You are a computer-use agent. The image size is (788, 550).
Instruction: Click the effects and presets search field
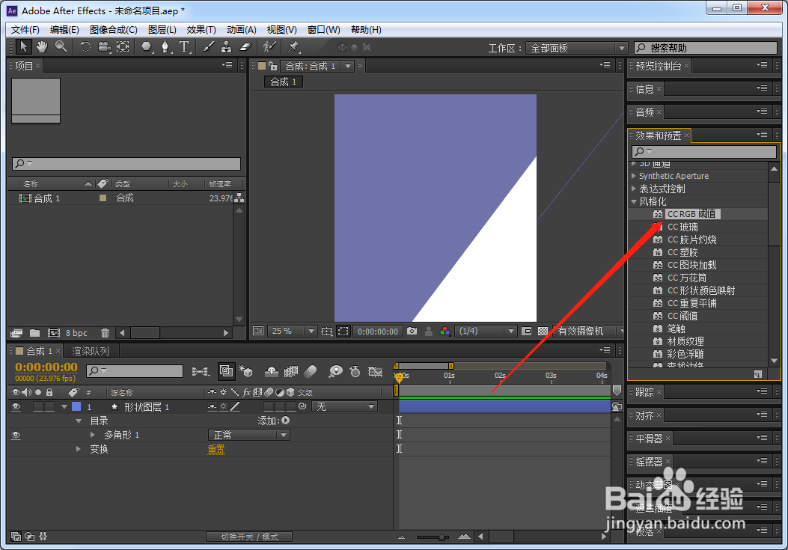[x=703, y=151]
